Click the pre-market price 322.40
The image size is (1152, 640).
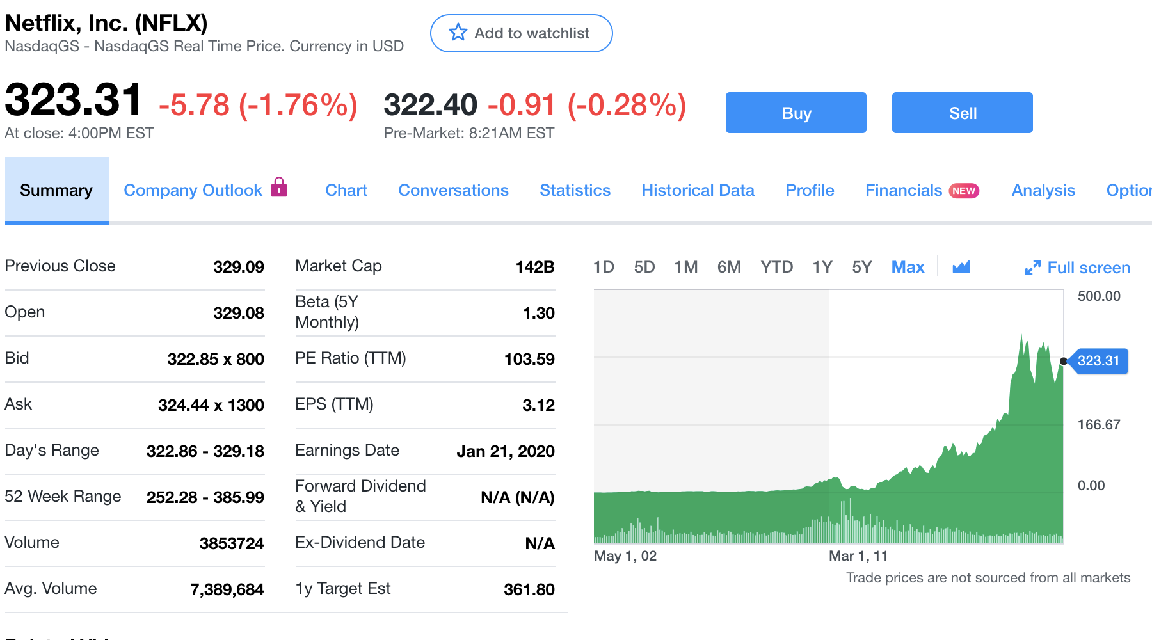click(x=431, y=105)
